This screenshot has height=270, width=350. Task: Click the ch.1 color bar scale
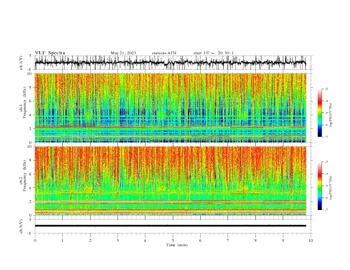click(320, 113)
